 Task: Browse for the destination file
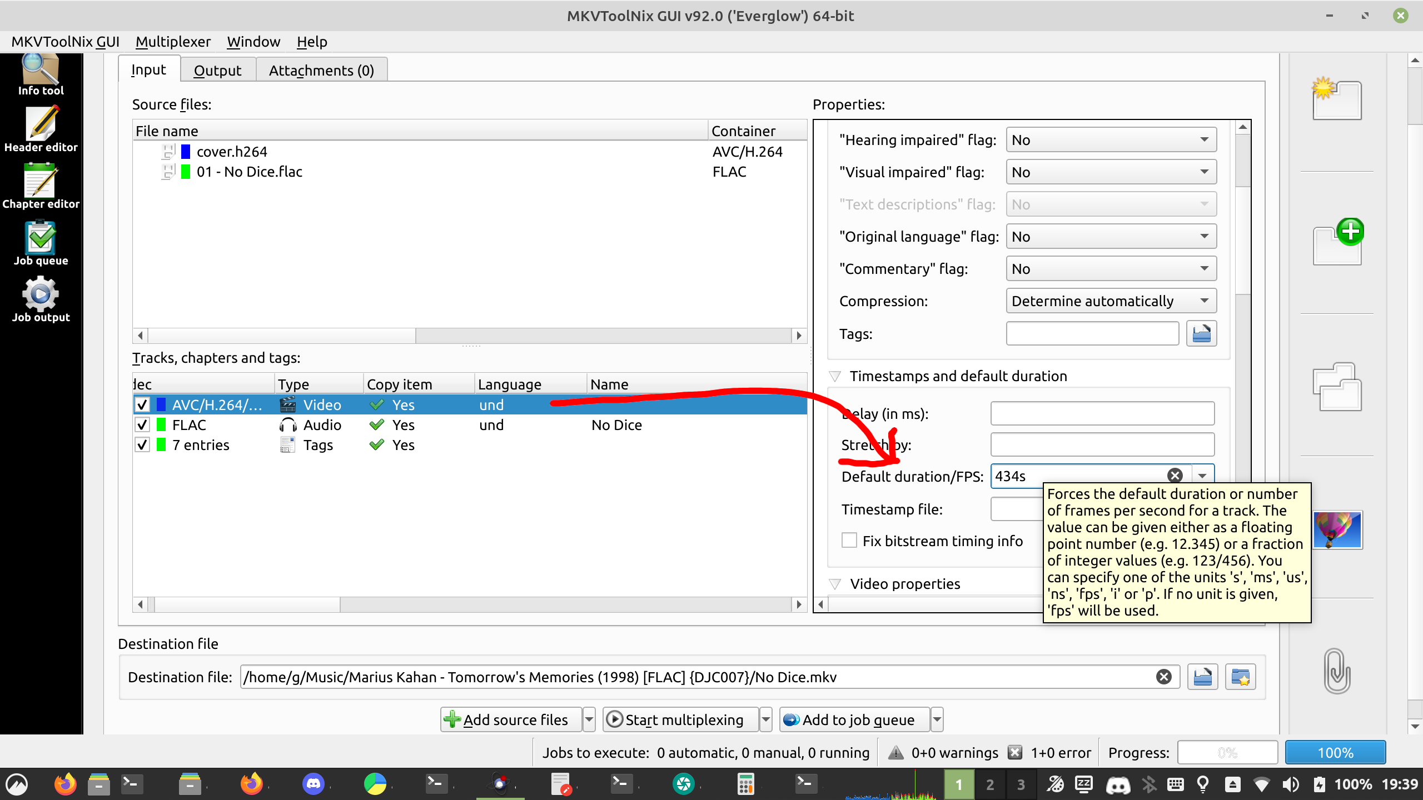pyautogui.click(x=1202, y=677)
